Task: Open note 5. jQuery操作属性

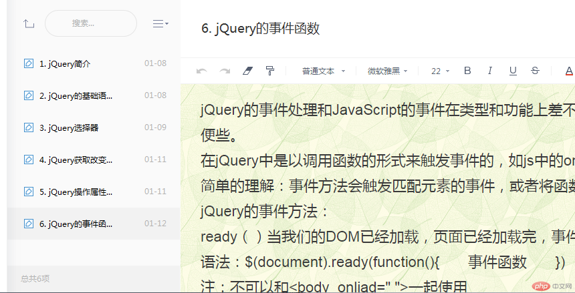Action: [94, 192]
